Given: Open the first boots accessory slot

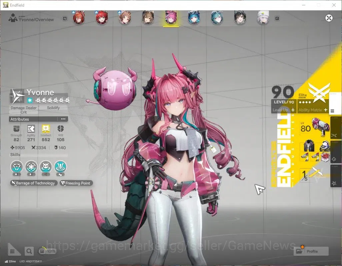Looking at the screenshot, I should (305, 157).
